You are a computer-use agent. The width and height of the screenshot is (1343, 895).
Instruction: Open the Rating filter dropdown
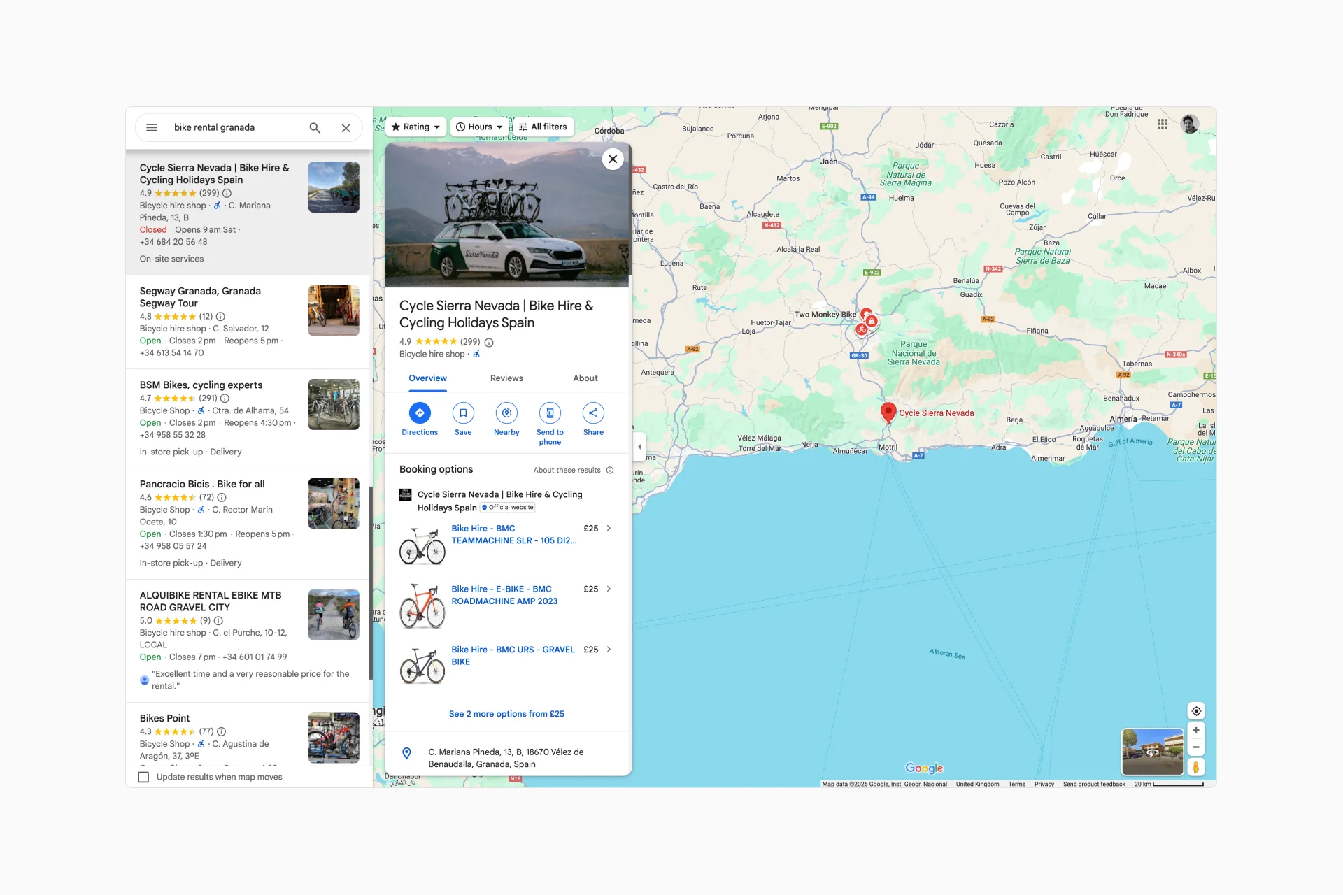click(415, 127)
